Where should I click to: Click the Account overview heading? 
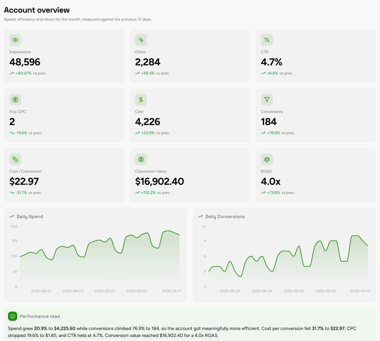coord(37,10)
